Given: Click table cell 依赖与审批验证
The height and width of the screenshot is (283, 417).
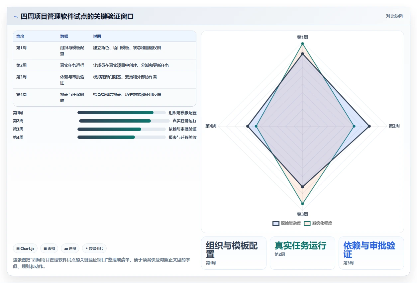Looking at the screenshot, I should [72, 80].
